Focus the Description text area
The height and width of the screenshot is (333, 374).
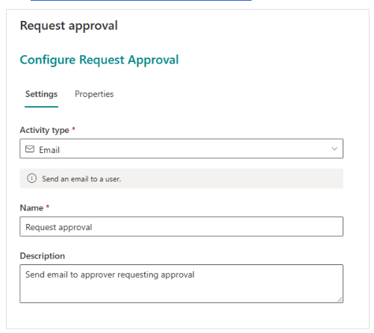(x=181, y=284)
